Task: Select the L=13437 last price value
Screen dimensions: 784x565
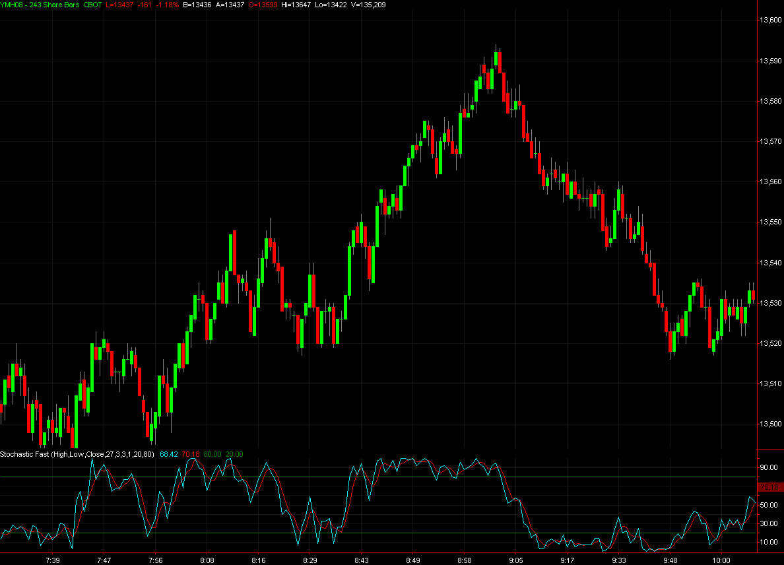Action: (119, 5)
